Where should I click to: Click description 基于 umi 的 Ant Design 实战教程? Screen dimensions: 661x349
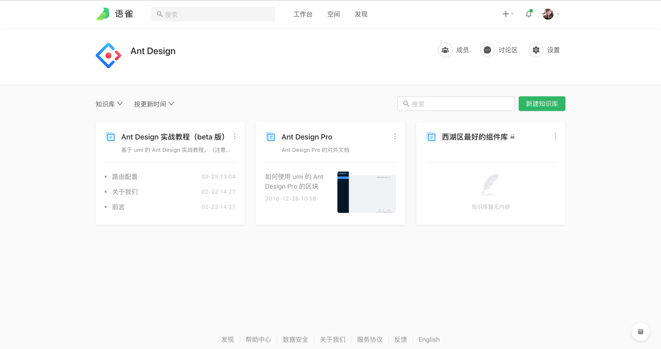point(176,150)
